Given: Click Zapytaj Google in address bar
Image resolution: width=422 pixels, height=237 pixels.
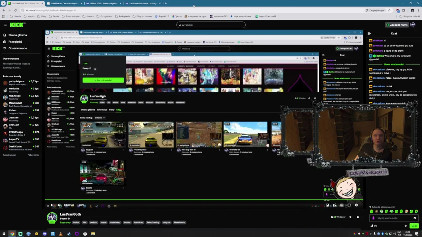Looking at the screenshot, I should pyautogui.click(x=375, y=10).
